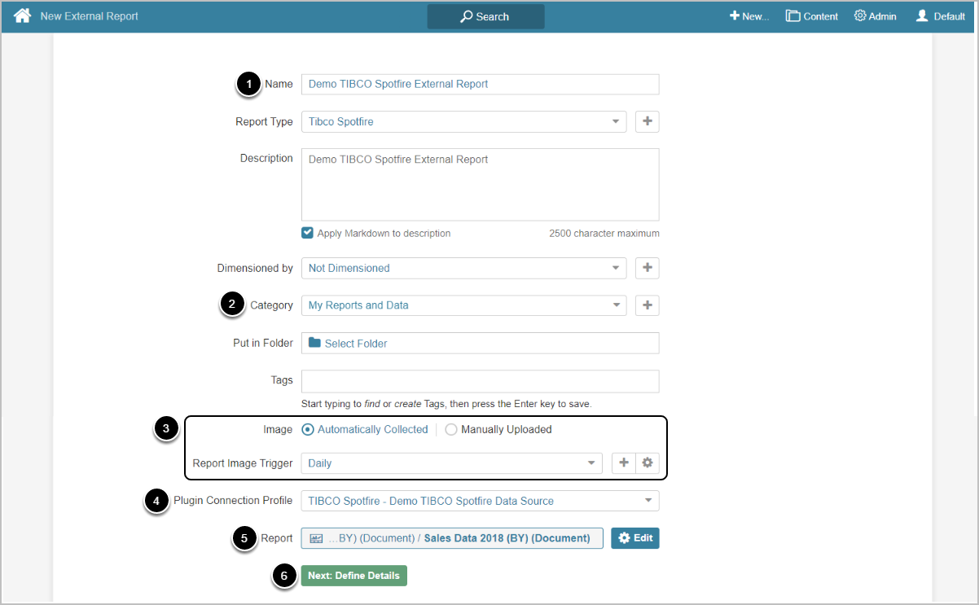Open the New... menu
The image size is (979, 605).
[749, 16]
